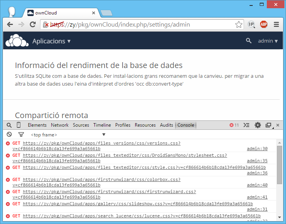Click error icon beside colorbox.css entry
Image resolution: width=286 pixels, height=224 pixels.
8,180
